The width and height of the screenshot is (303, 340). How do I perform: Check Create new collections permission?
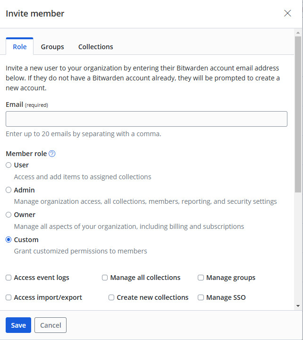coord(111,297)
